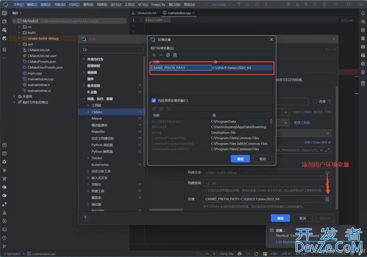Open the Tools menu
Image resolution: width=367 pixels, height=257 pixels.
130,5
